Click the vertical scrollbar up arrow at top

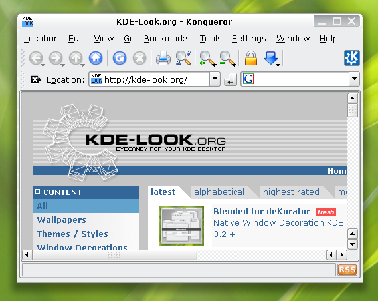click(x=353, y=98)
